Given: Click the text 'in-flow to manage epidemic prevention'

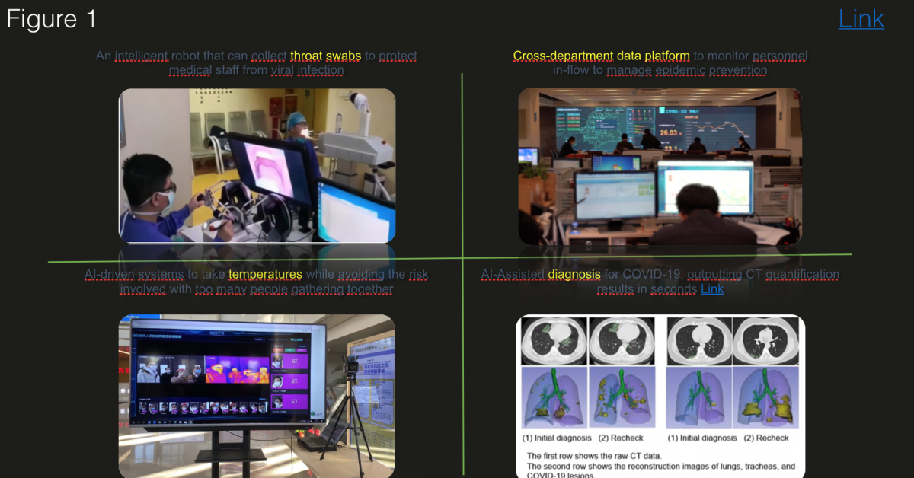Looking at the screenshot, I should pyautogui.click(x=660, y=70).
